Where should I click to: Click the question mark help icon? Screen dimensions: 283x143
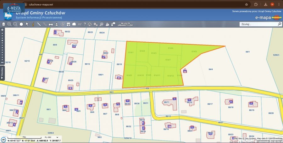[85, 24]
